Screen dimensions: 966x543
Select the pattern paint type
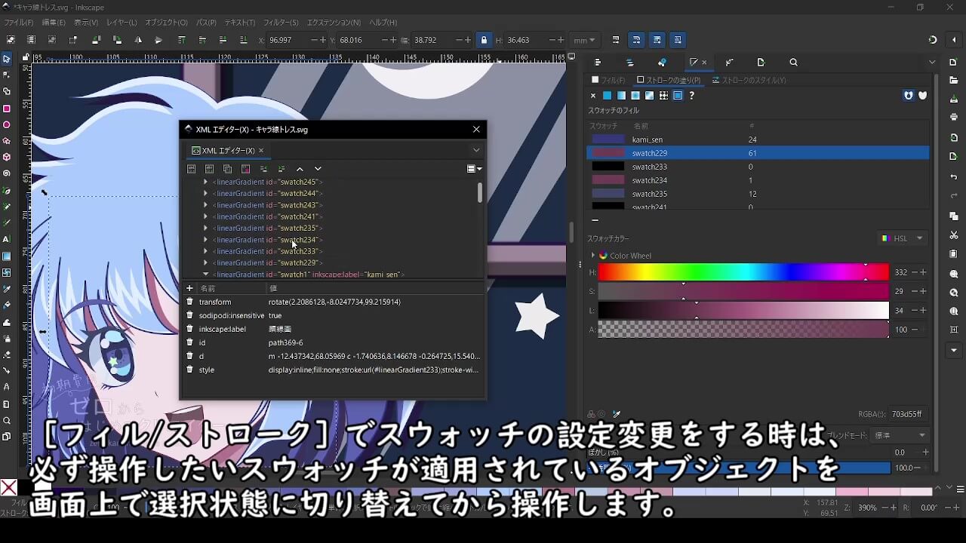(663, 96)
